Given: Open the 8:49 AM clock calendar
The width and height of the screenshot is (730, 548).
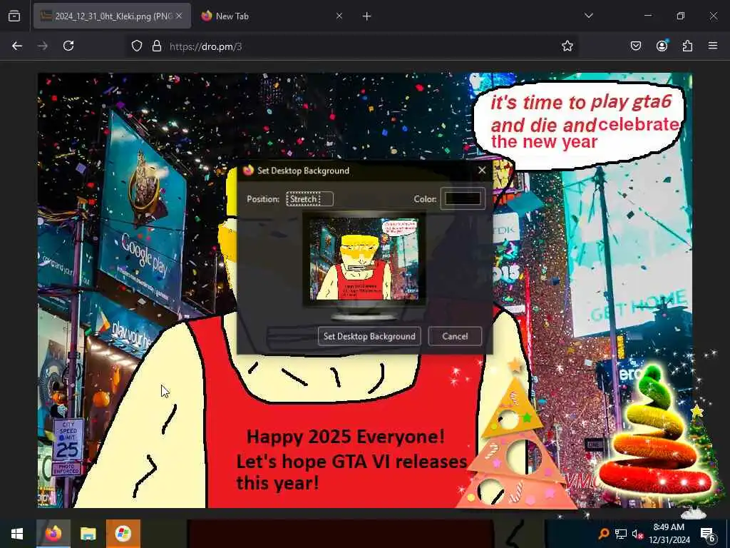Looking at the screenshot, I should point(669,534).
